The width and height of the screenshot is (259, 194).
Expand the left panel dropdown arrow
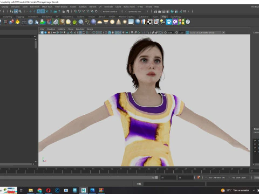tap(35, 36)
